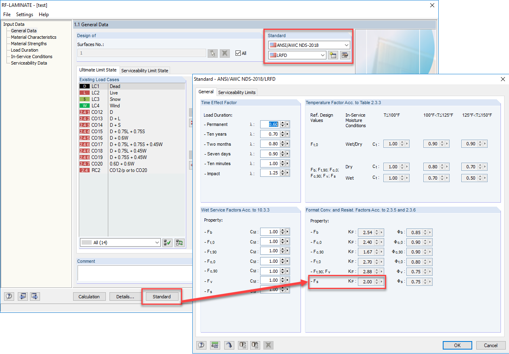Switch to the Serviceability Limits tab
Image resolution: width=509 pixels, height=354 pixels.
click(x=237, y=92)
